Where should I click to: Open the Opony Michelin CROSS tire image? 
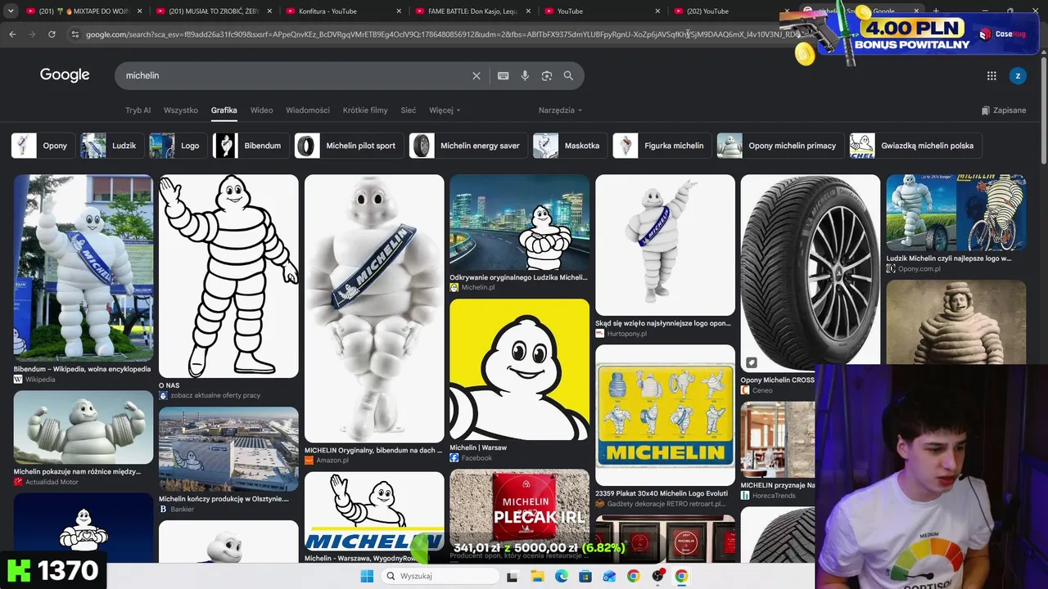[x=811, y=273]
